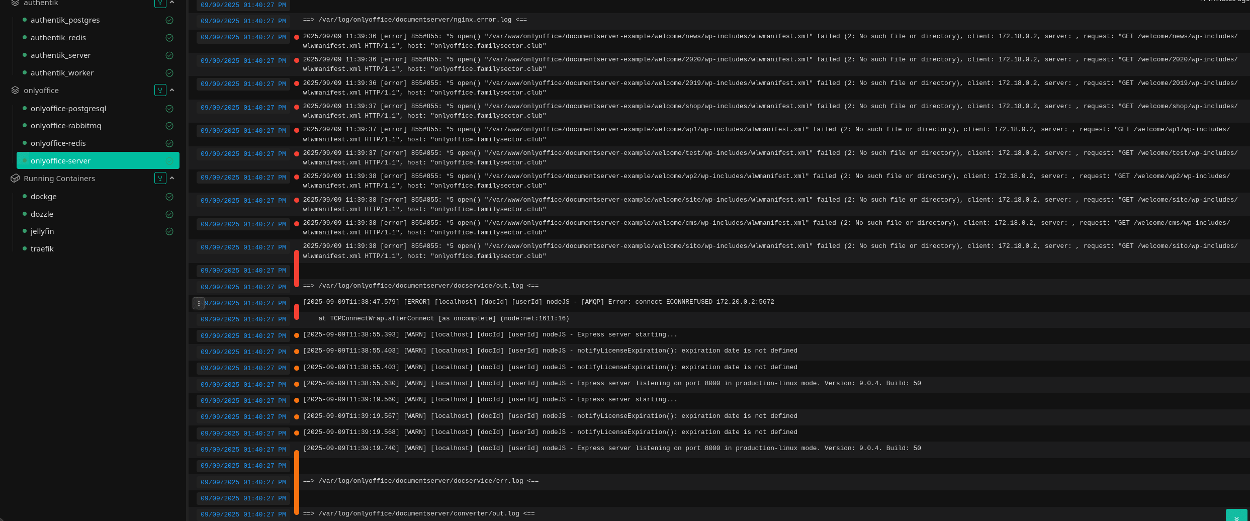This screenshot has width=1250, height=521.
Task: Open the dozzle container logs
Action: [42, 214]
